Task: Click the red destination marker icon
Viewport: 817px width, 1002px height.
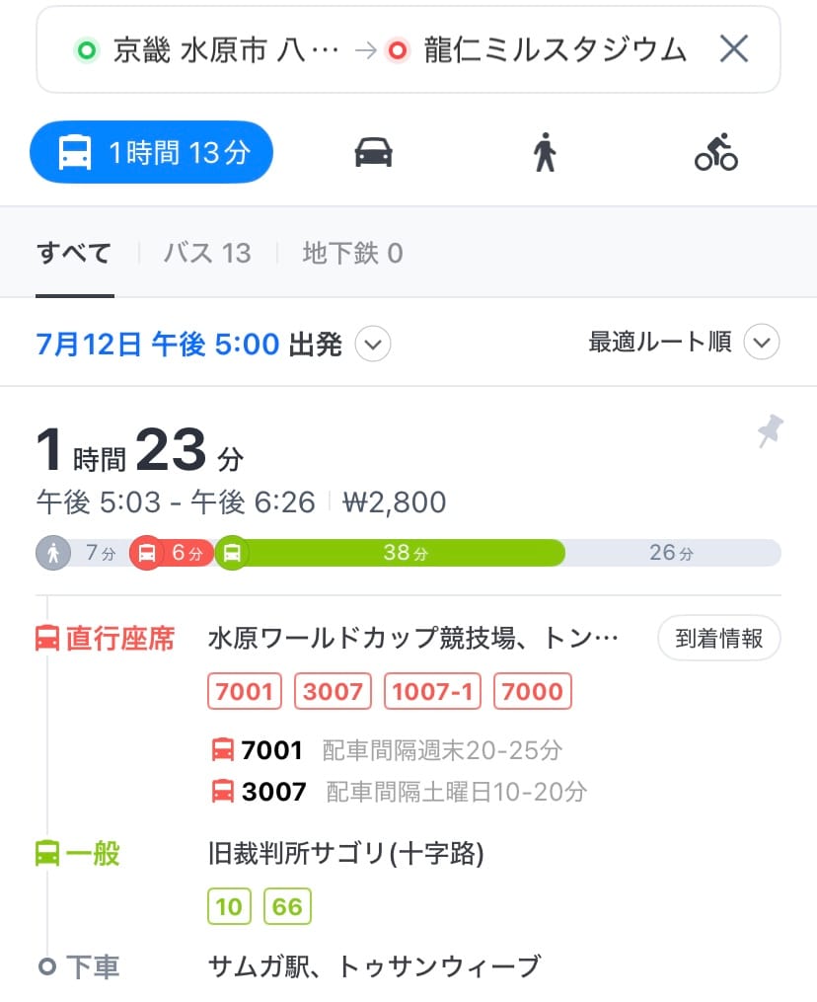Action: tap(398, 50)
